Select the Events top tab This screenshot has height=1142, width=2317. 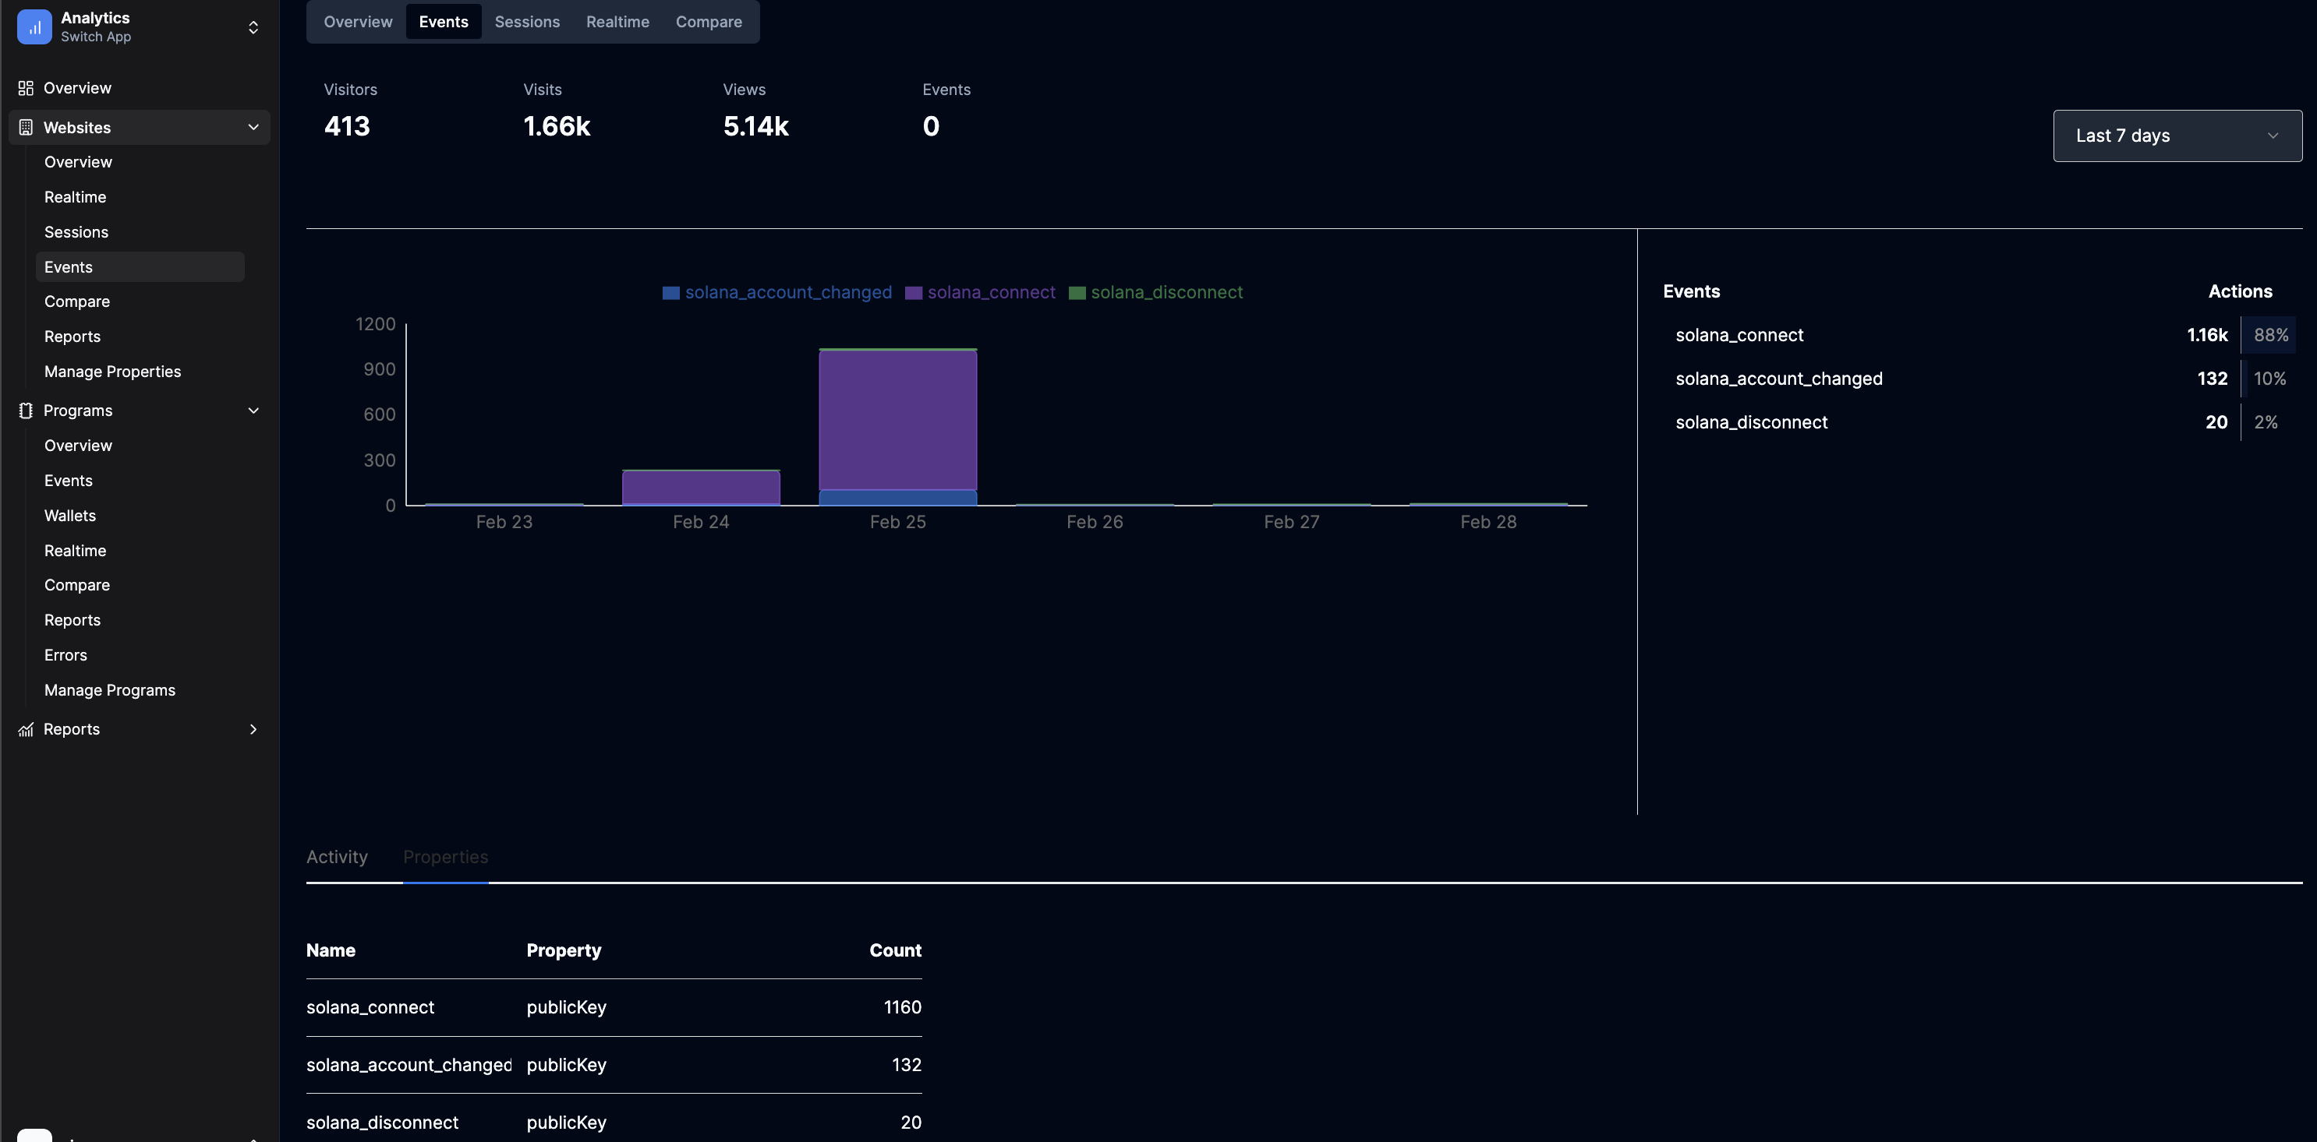click(444, 22)
